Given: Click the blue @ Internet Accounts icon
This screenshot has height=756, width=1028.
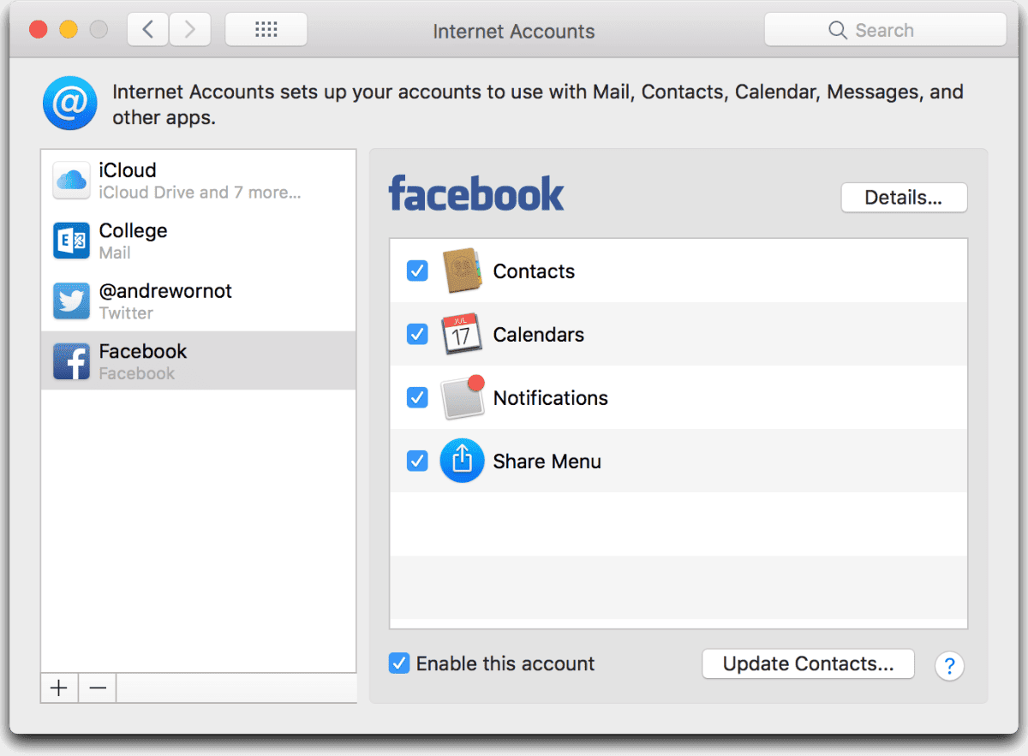Looking at the screenshot, I should pyautogui.click(x=69, y=104).
